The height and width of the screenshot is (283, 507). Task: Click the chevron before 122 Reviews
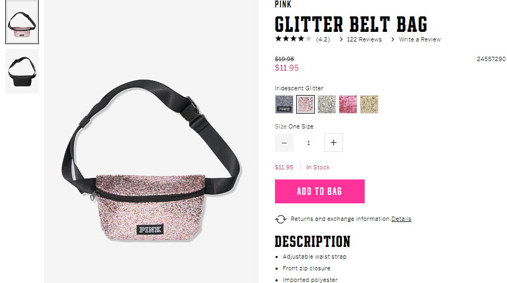click(341, 39)
